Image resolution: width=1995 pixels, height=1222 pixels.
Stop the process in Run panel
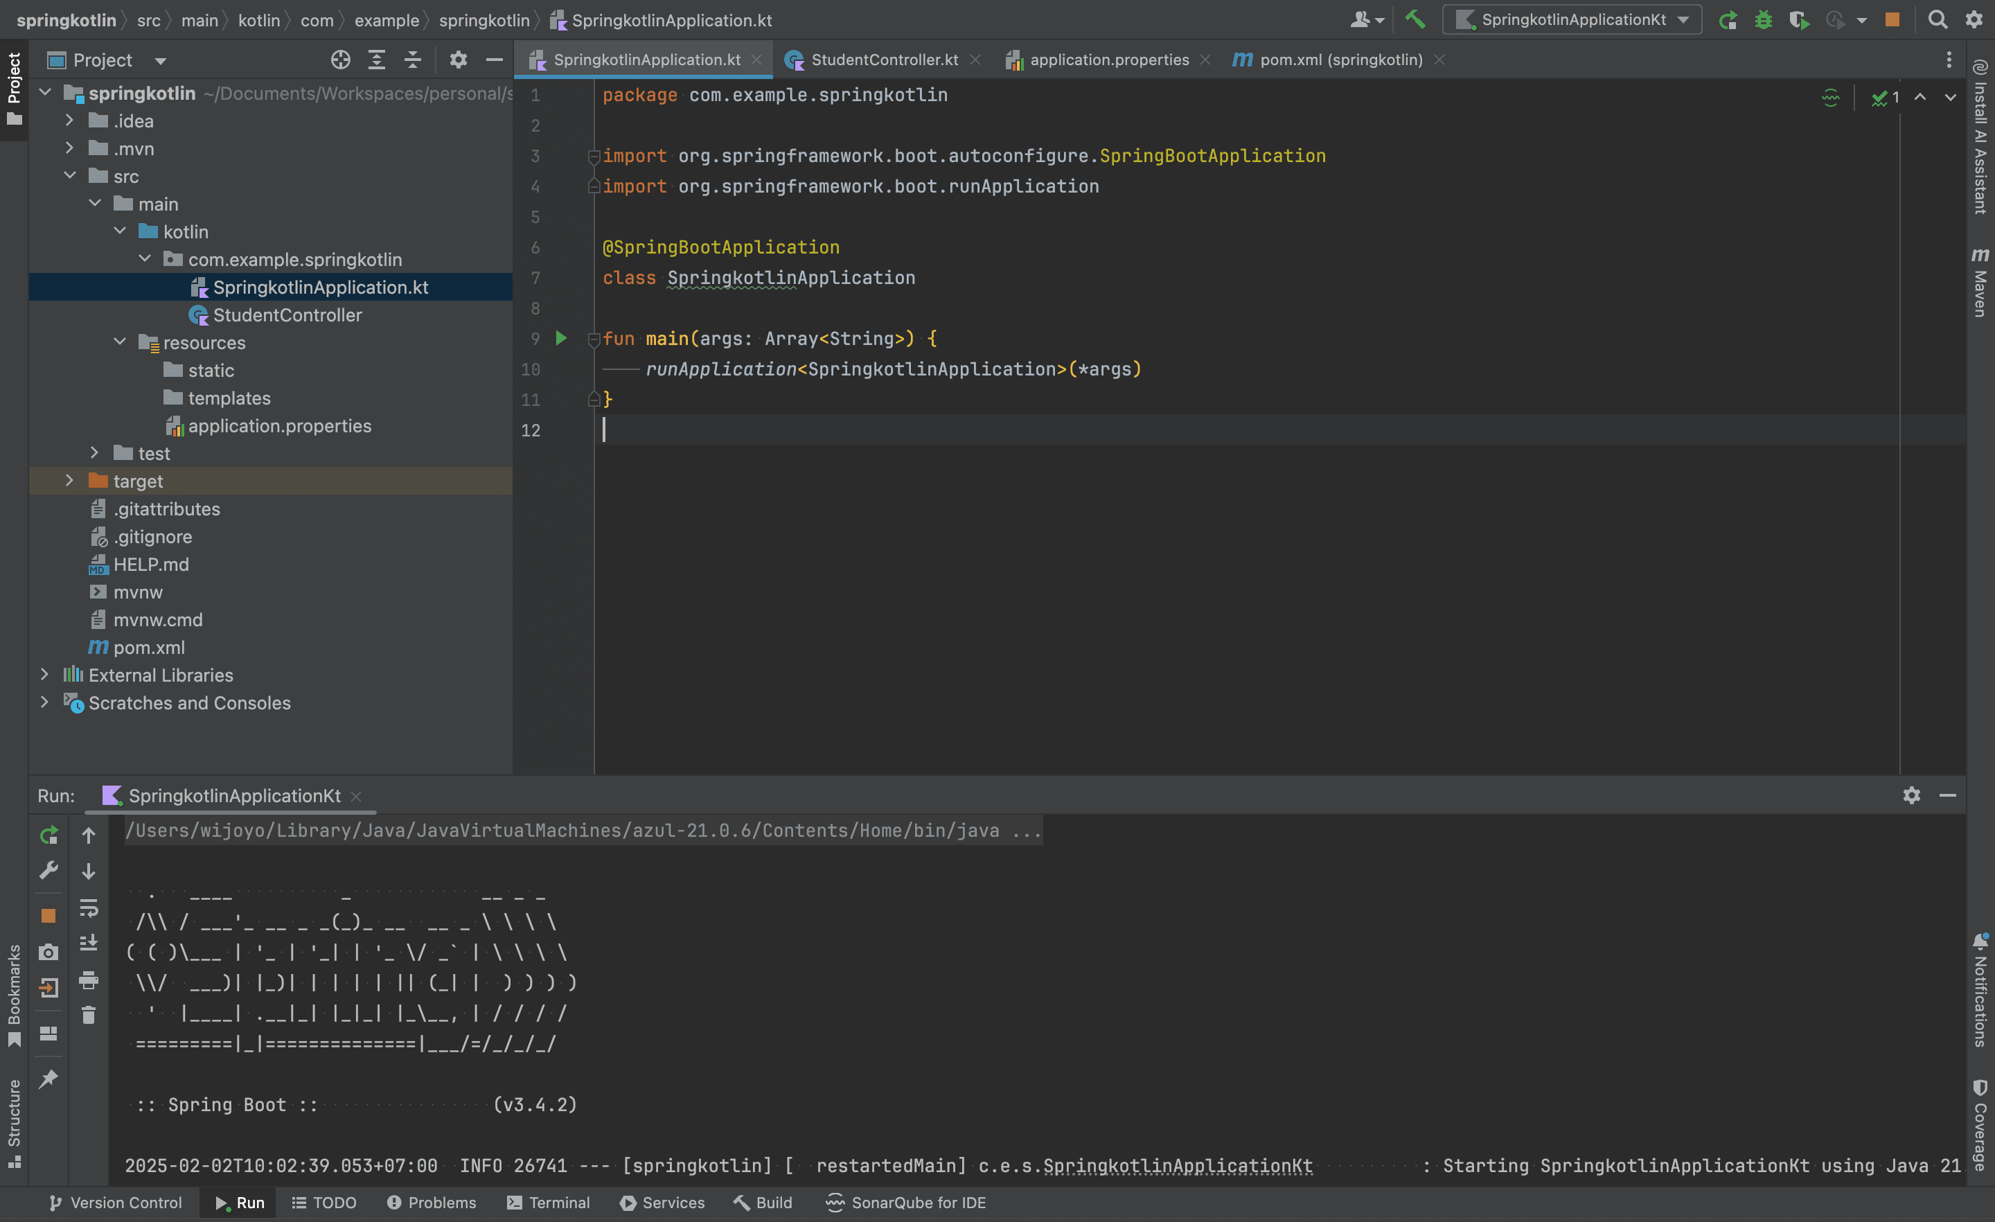48,915
